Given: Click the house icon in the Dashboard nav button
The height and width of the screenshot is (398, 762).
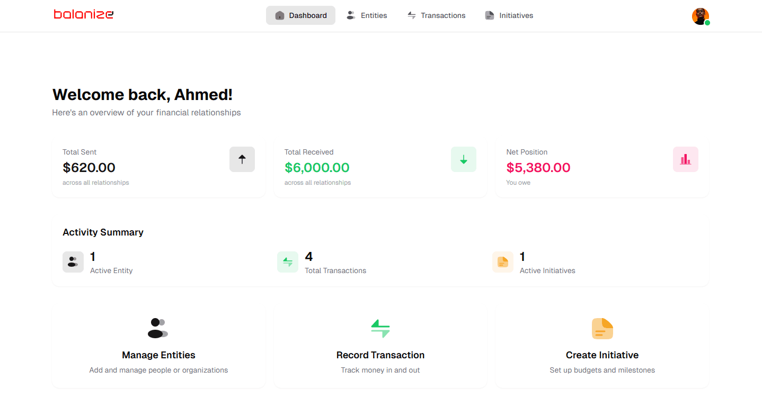Looking at the screenshot, I should point(279,15).
